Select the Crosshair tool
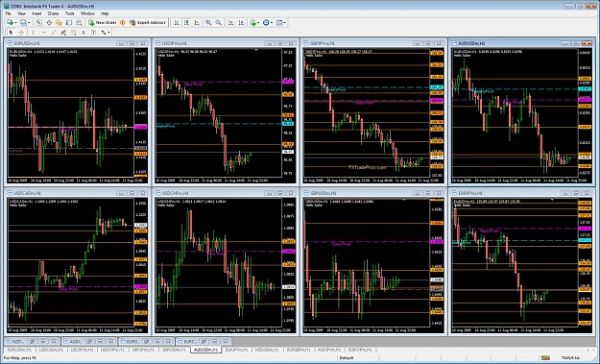Viewport: 600px width, 364px height. click(x=21, y=32)
